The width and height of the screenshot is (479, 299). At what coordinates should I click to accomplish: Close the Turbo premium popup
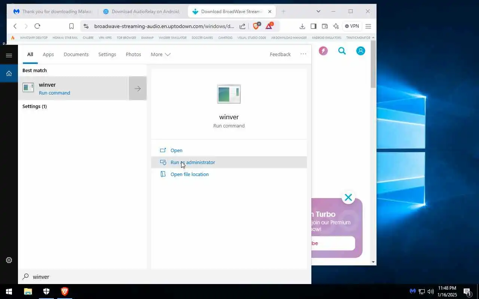coord(348,197)
